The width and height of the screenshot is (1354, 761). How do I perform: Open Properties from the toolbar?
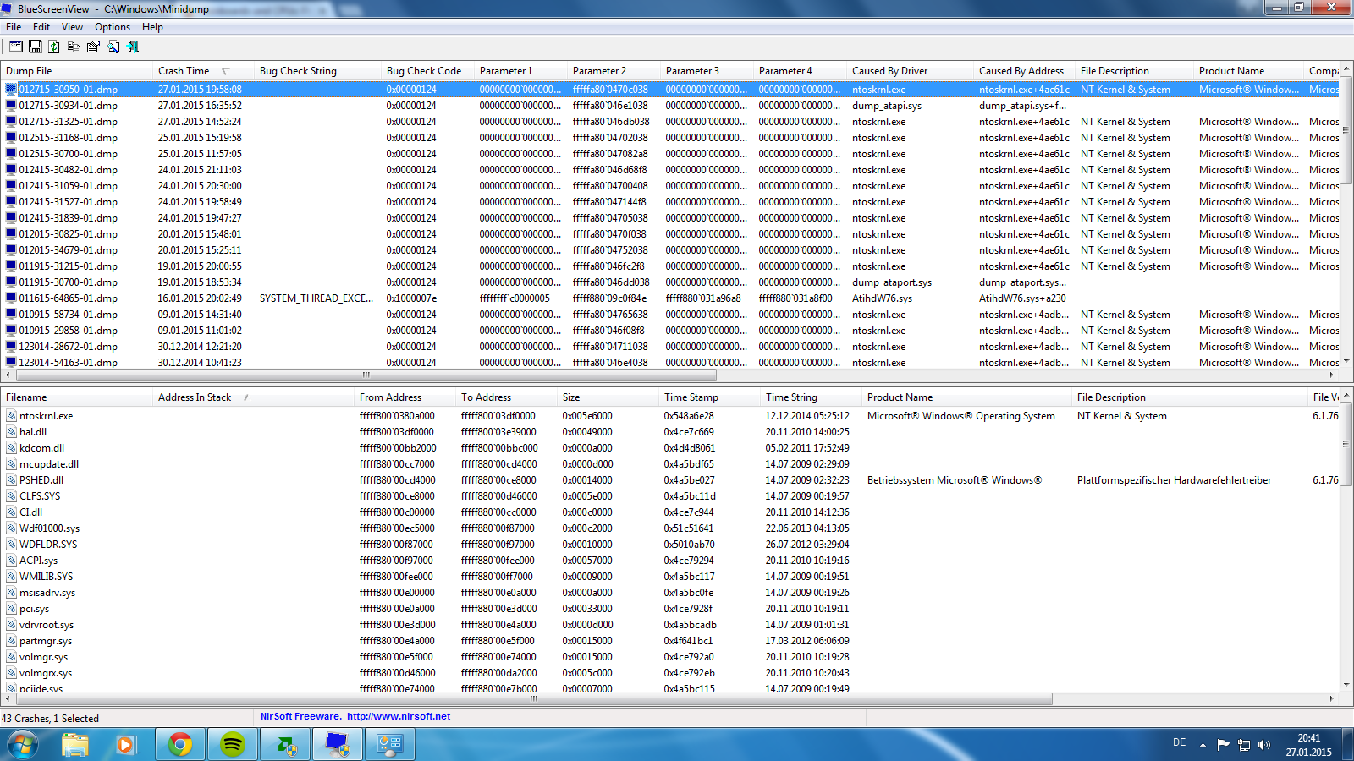click(94, 47)
